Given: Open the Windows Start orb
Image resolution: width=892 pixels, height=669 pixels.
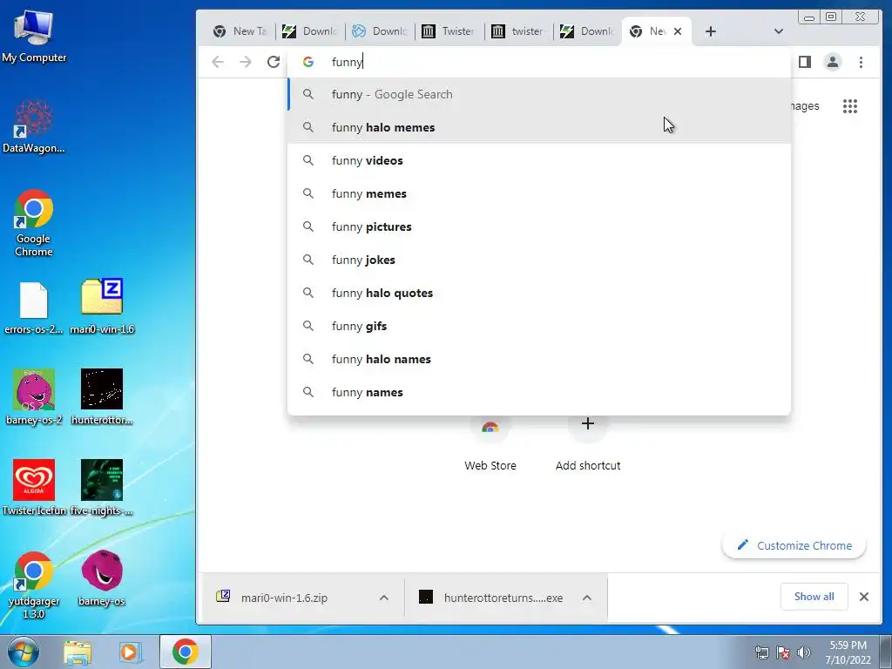Looking at the screenshot, I should point(24,652).
